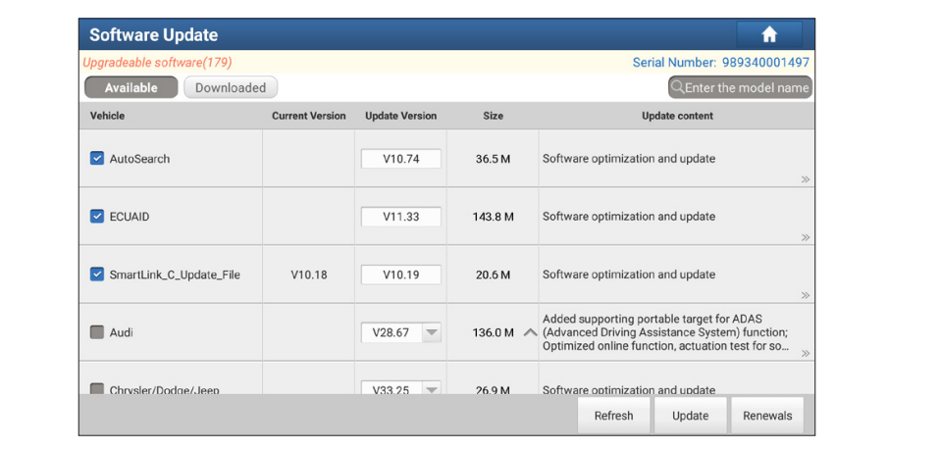Select the SmartLink_C_Update_File row name
The image size is (940, 450).
point(175,275)
